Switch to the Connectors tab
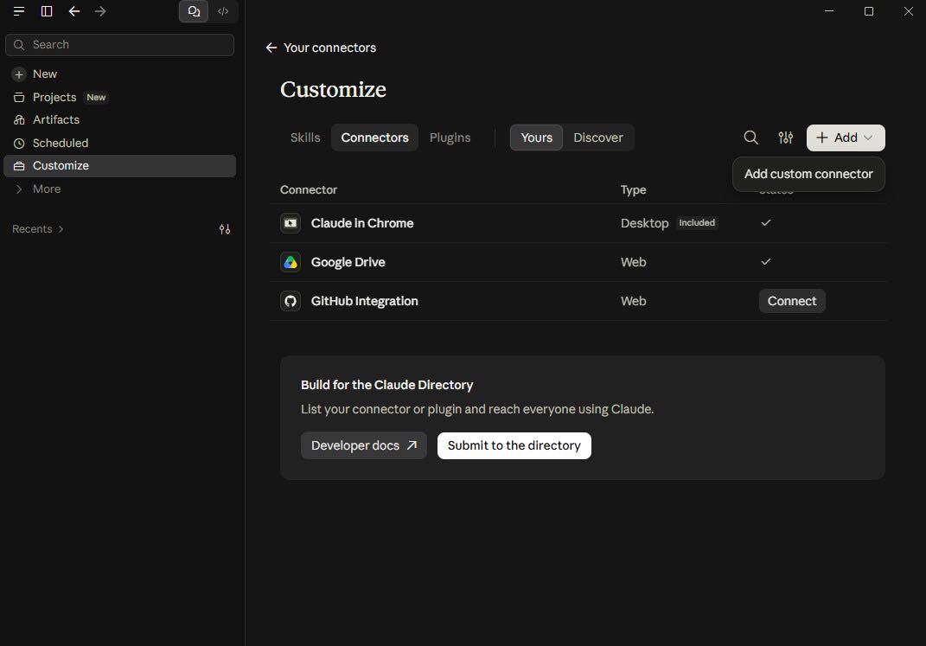Screen dimensions: 926x646 pos(375,138)
